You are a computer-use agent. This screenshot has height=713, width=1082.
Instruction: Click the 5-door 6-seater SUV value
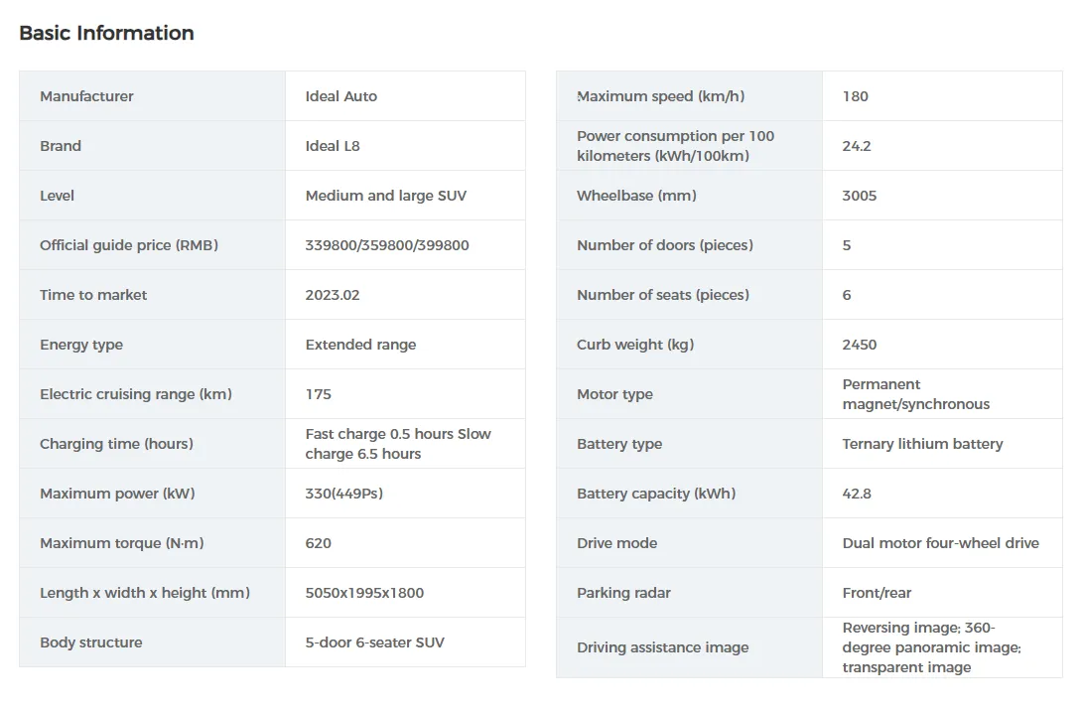coord(374,642)
